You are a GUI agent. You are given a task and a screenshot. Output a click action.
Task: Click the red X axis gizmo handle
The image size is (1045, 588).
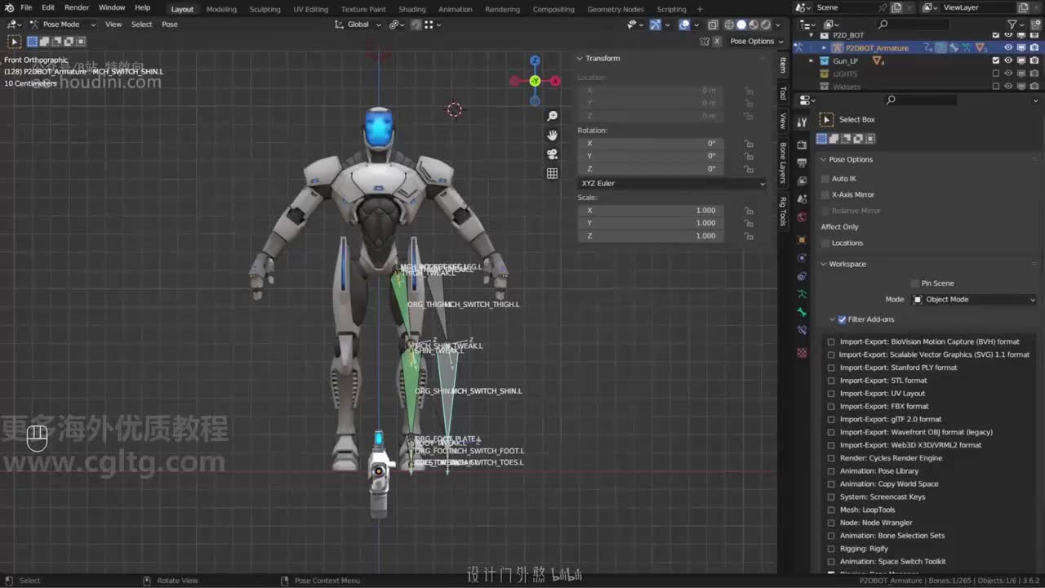[x=555, y=81]
